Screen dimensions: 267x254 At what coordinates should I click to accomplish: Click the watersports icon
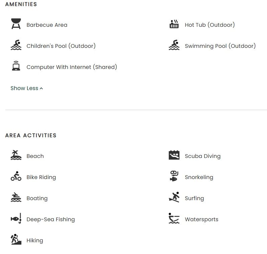pyautogui.click(x=174, y=219)
